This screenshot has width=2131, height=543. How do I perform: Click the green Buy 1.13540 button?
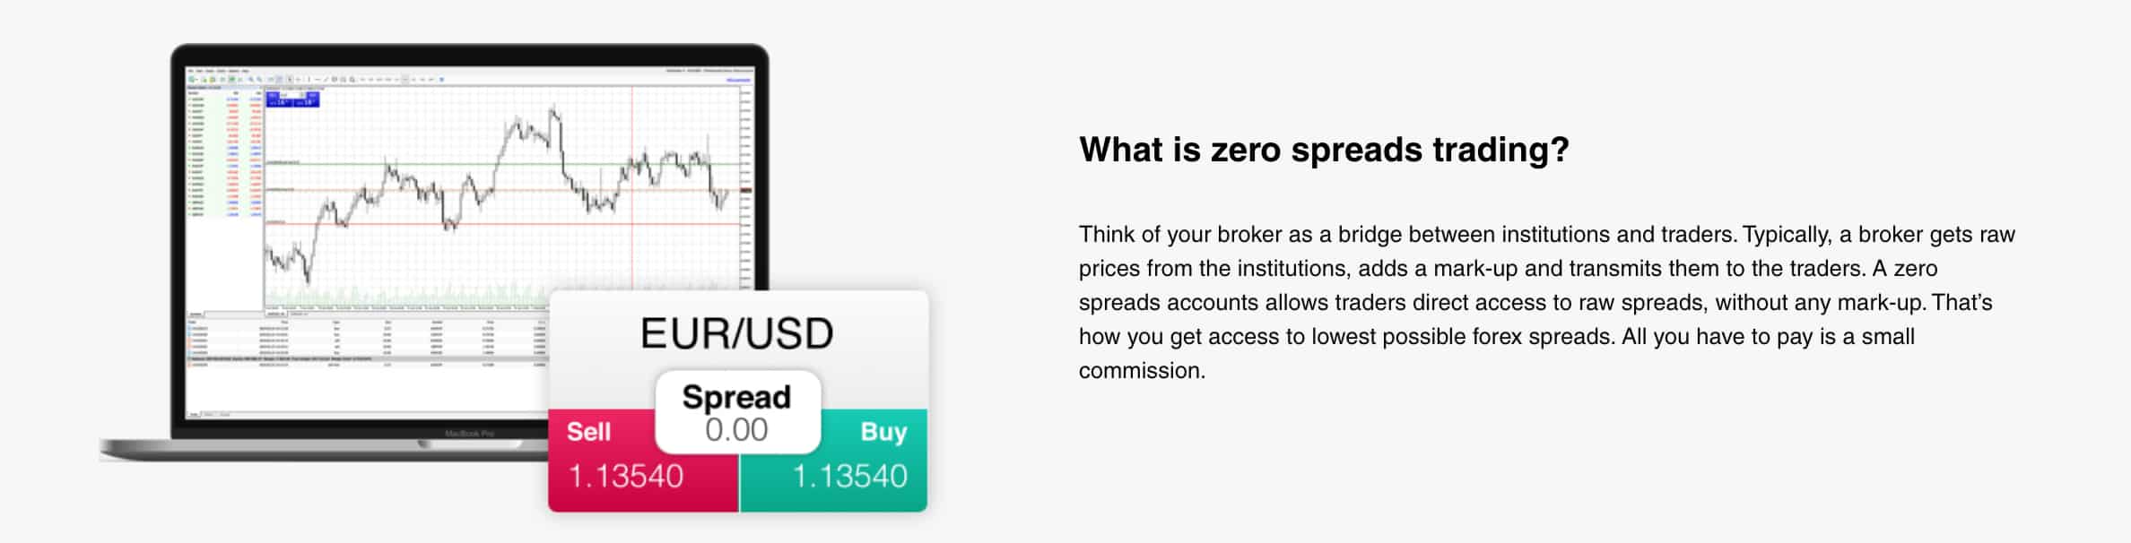tap(833, 461)
